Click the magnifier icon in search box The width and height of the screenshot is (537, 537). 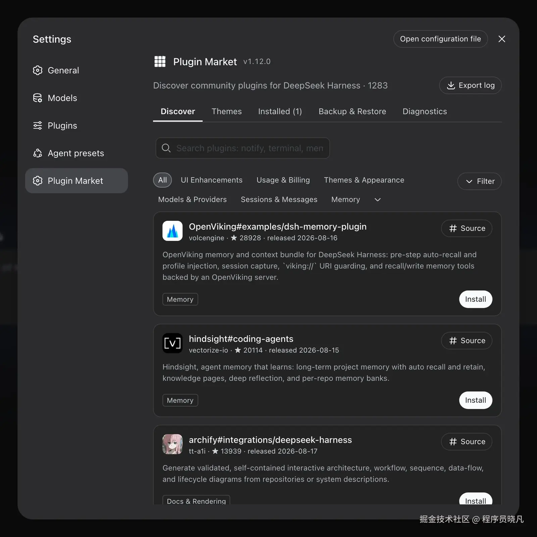[x=166, y=148]
